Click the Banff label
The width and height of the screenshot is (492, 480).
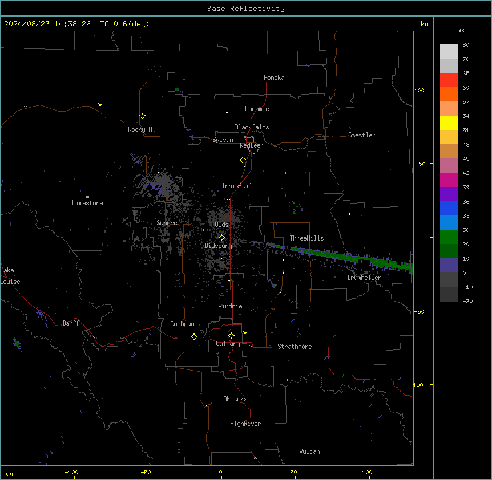pyautogui.click(x=71, y=323)
